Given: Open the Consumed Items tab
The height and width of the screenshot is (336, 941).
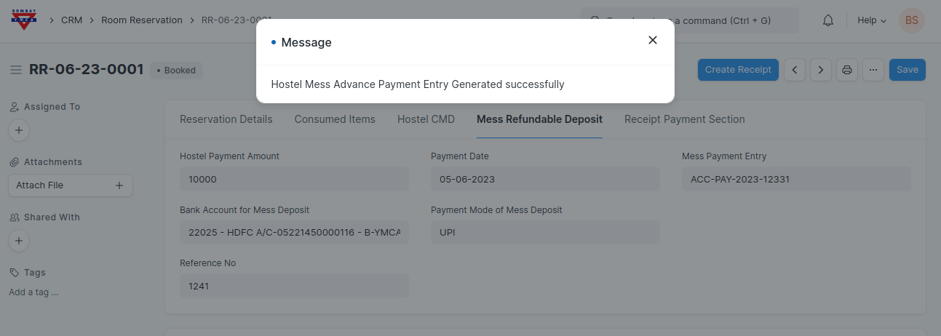Looking at the screenshot, I should pyautogui.click(x=335, y=119).
